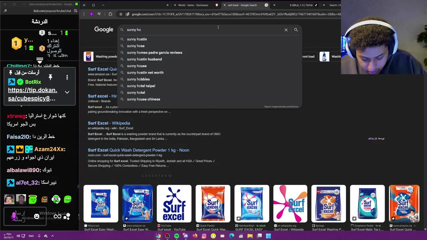The width and height of the screenshot is (427, 240).
Task: Click the site info icon left of google.com URL
Action: point(127,14)
